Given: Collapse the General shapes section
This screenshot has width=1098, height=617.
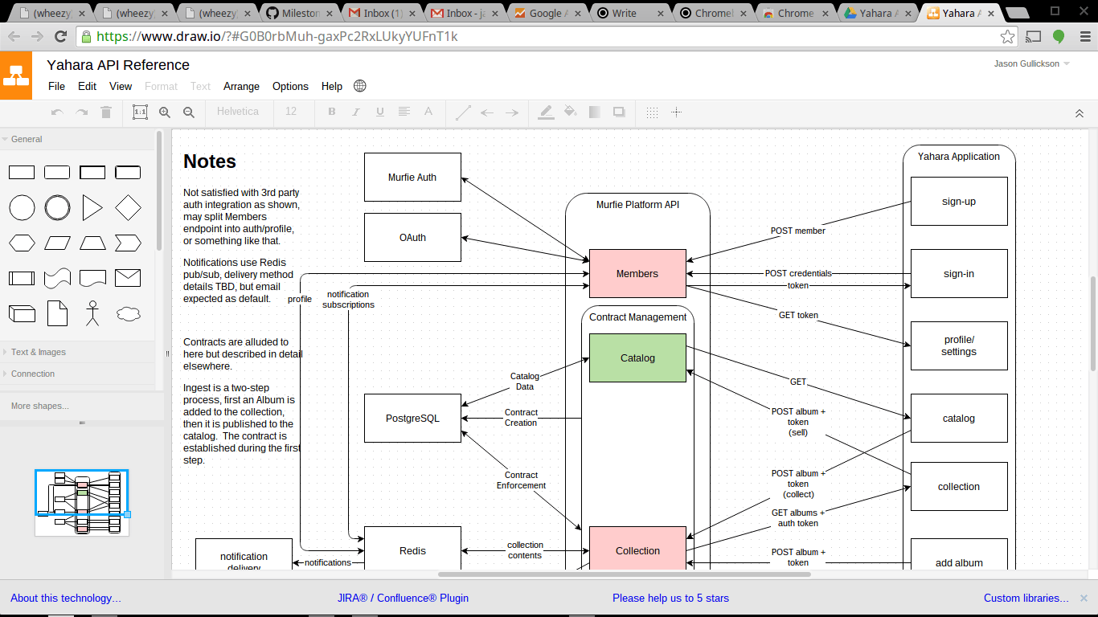Looking at the screenshot, I should click(x=77, y=139).
